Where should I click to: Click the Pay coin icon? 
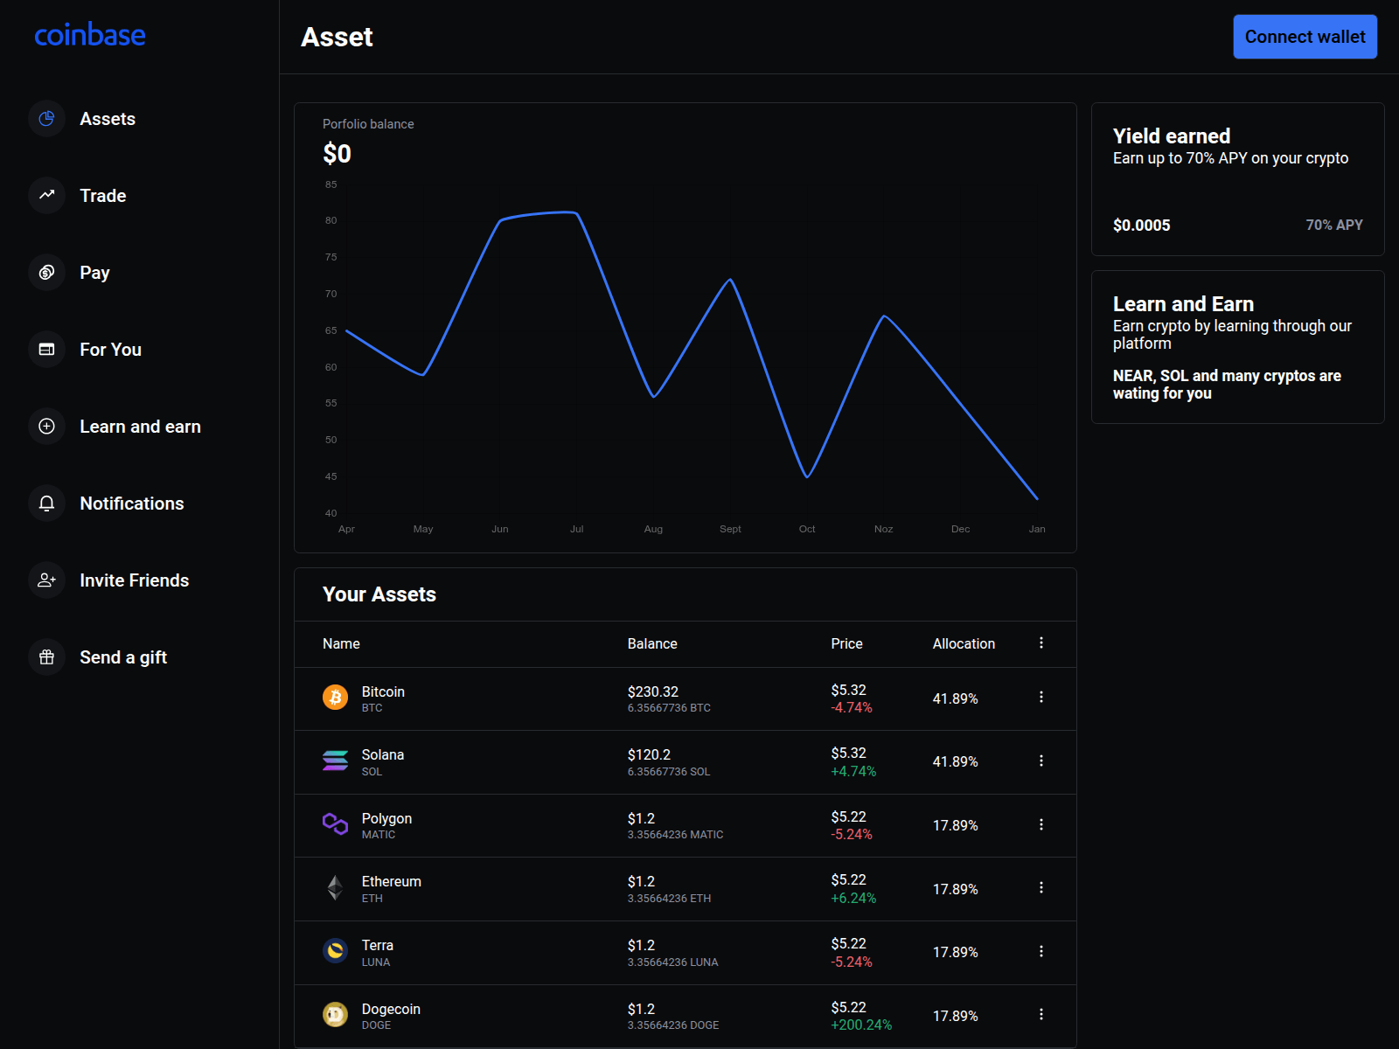point(47,273)
